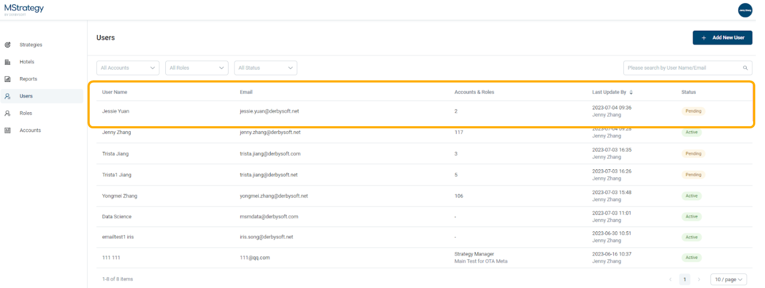This screenshot has width=765, height=288.
Task: Click email iris.song@derbysoft.net
Action: 266,237
